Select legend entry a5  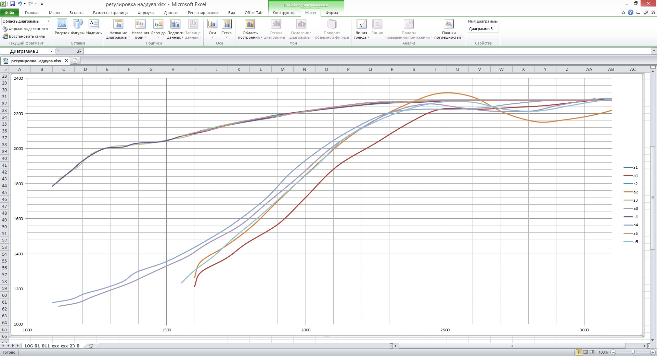point(631,242)
